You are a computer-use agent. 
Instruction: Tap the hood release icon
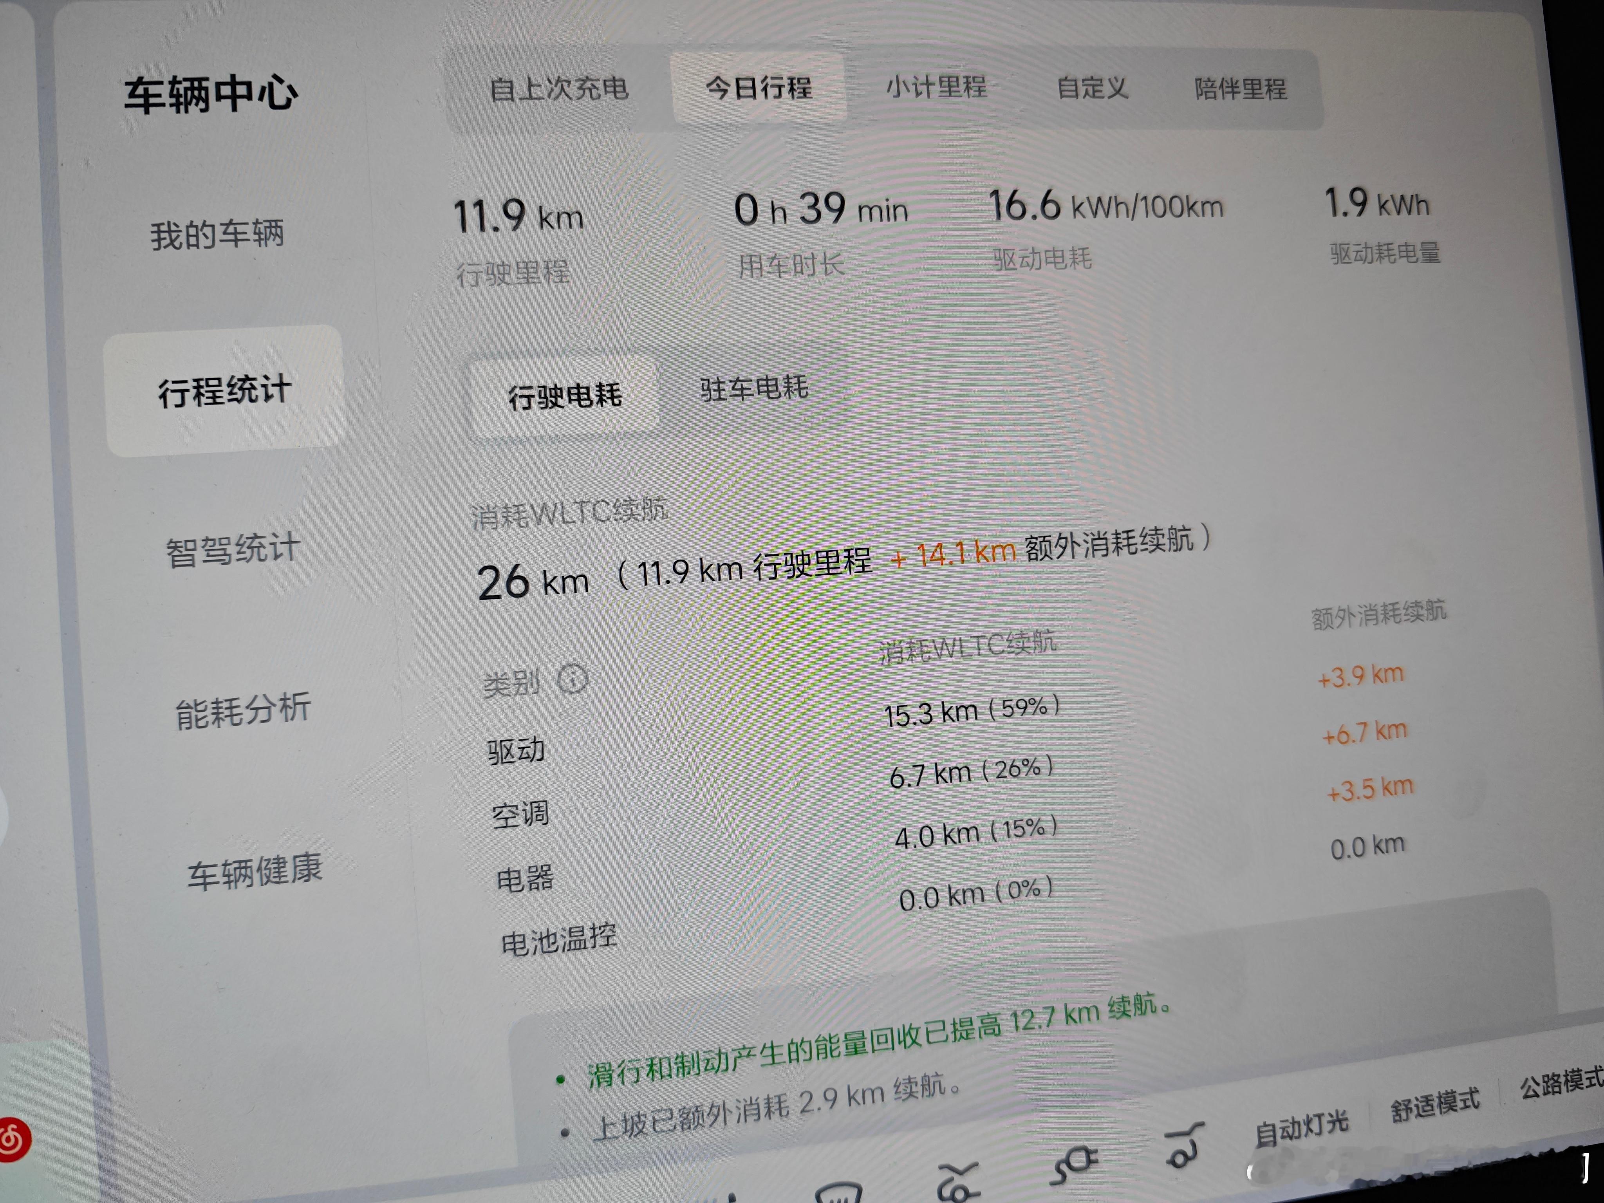click(x=959, y=1181)
